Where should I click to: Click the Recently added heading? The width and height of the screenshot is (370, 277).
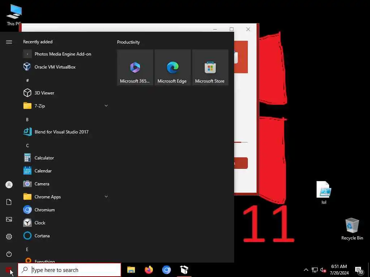click(38, 42)
